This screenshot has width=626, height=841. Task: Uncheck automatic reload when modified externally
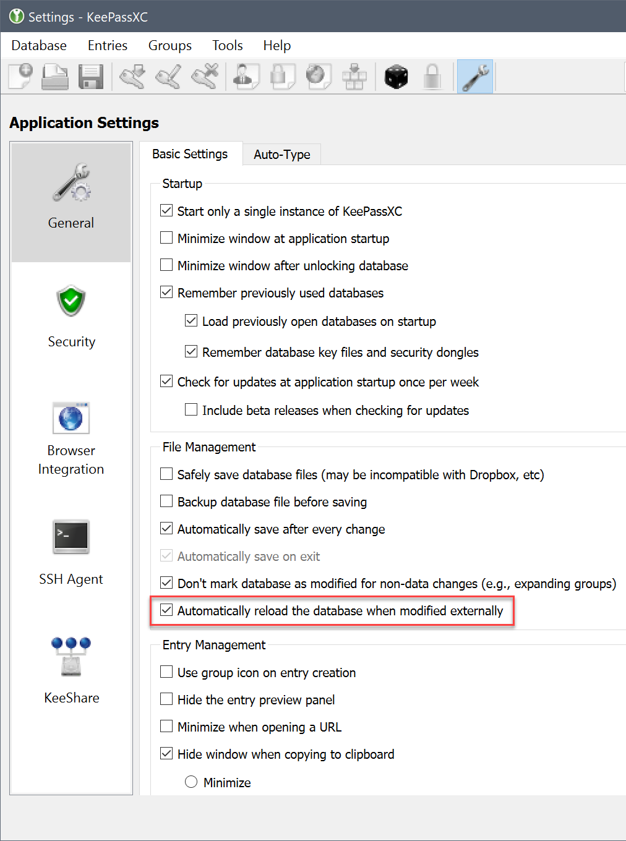[x=166, y=610]
